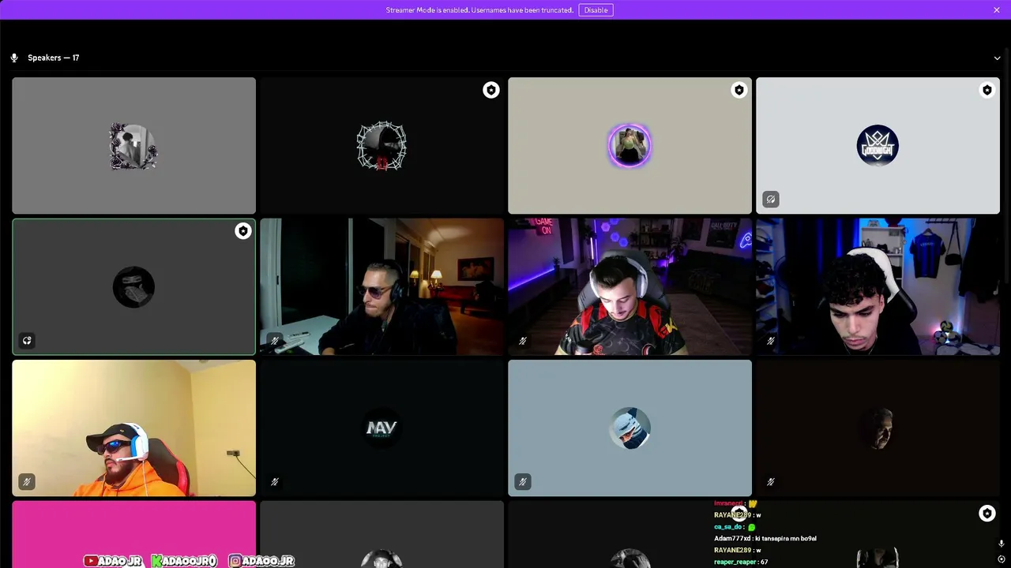Click moderator badge on green-outlined speaking tile
Image resolution: width=1011 pixels, height=568 pixels.
point(243,231)
